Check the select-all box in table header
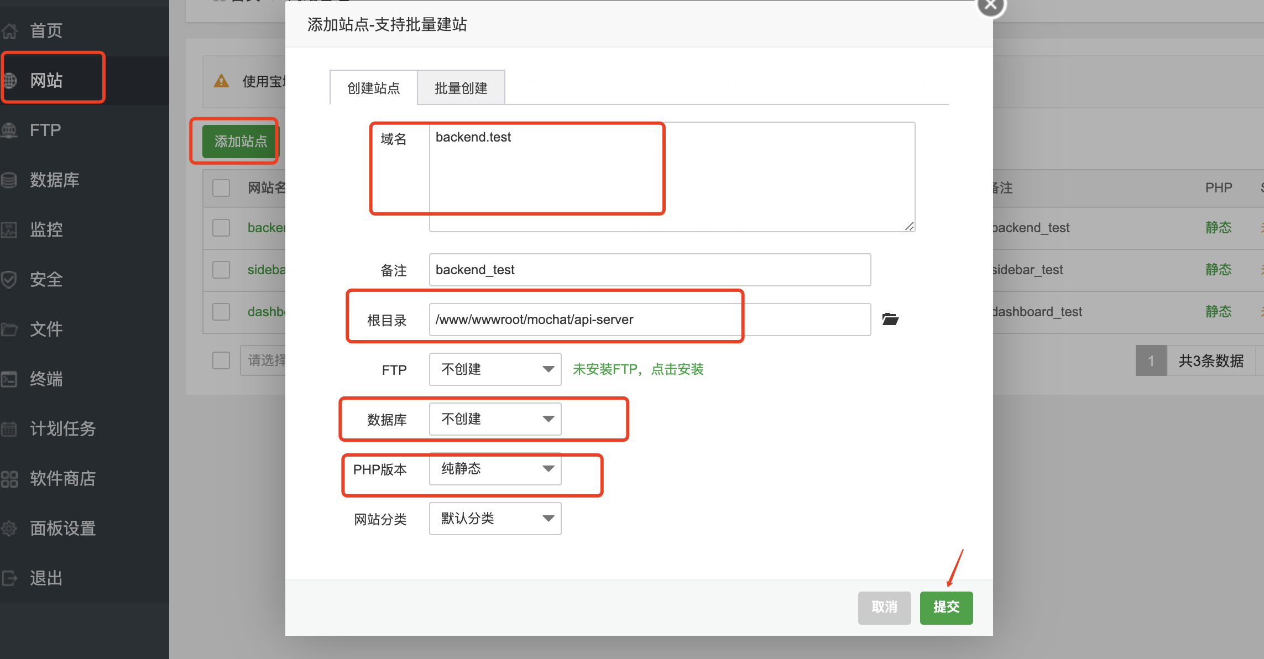Image resolution: width=1264 pixels, height=659 pixels. coord(221,188)
